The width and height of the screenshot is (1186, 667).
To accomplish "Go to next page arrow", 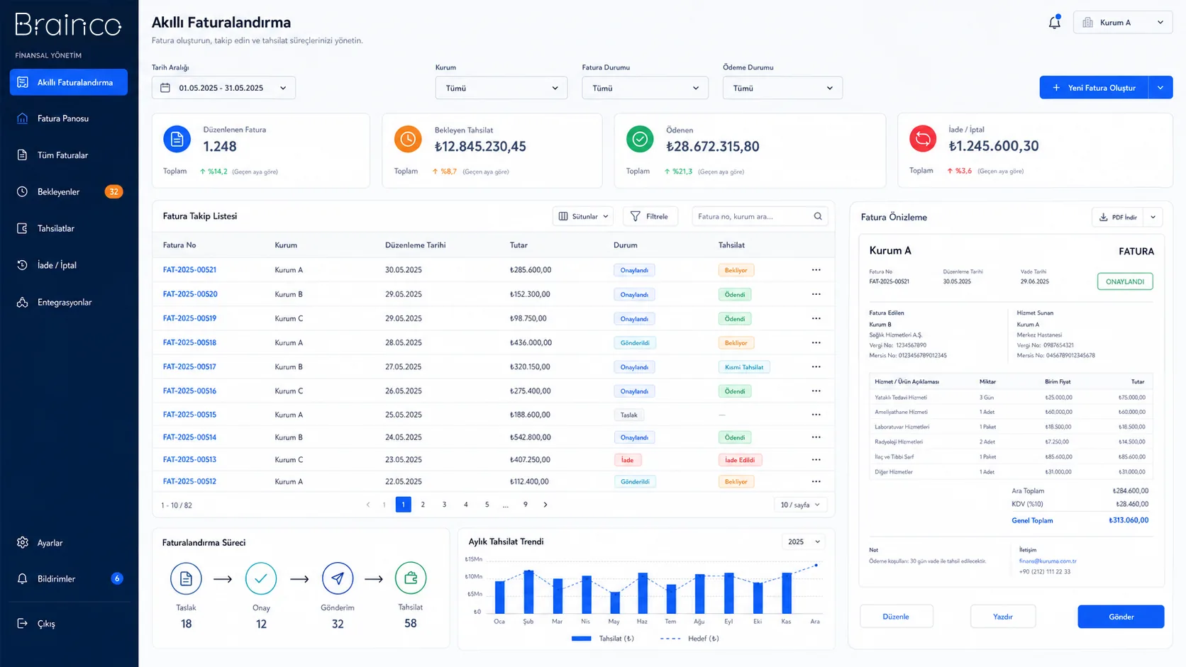I will (x=545, y=505).
